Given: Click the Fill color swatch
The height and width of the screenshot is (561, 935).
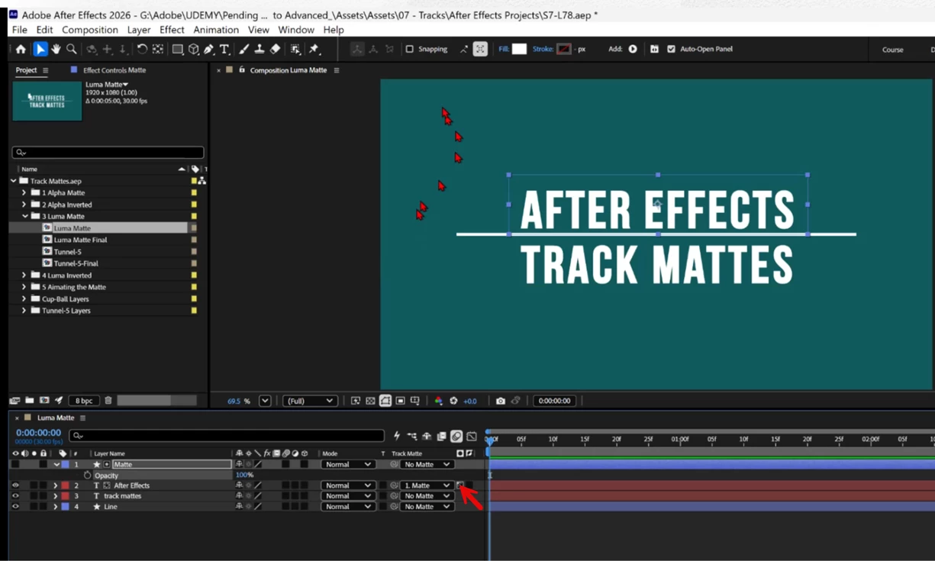Looking at the screenshot, I should [519, 49].
